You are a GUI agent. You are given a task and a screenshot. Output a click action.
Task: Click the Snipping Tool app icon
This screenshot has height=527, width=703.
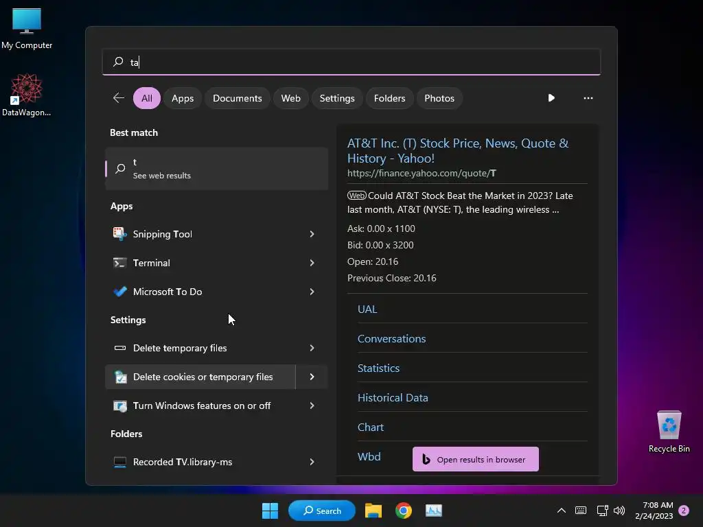click(119, 234)
